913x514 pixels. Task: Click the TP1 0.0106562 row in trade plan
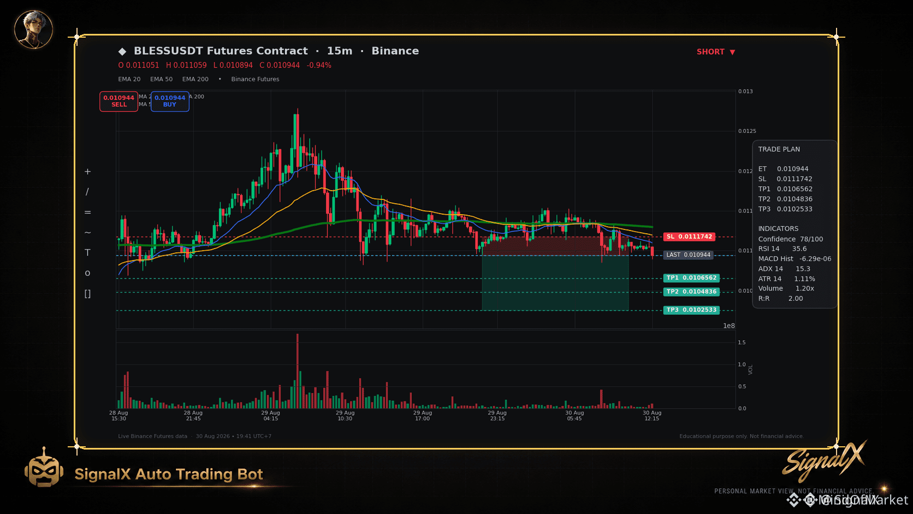click(785, 189)
